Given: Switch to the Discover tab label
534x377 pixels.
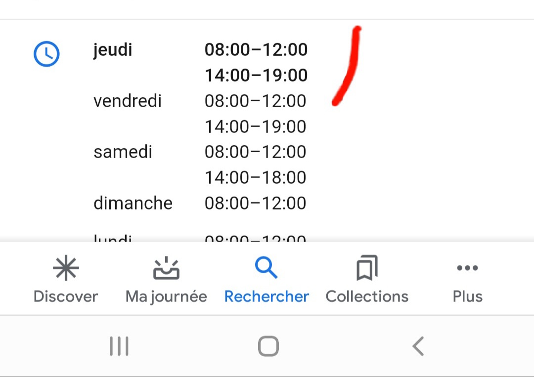Looking at the screenshot, I should point(66,296).
